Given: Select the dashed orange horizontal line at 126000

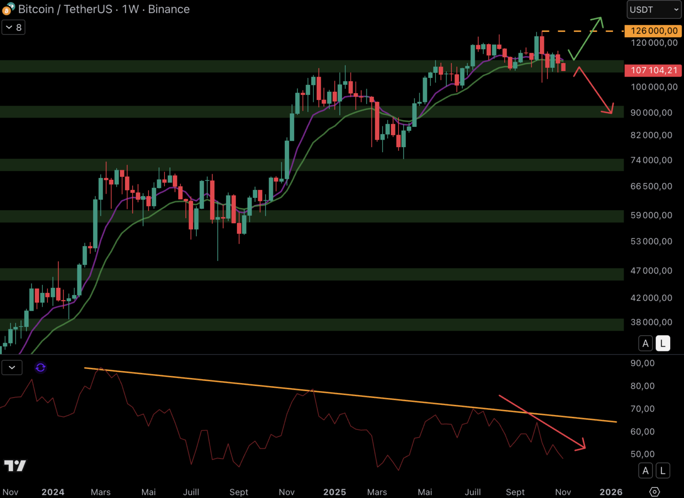Looking at the screenshot, I should 581,31.
